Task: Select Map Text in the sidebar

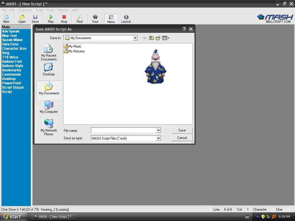Action: pos(10,35)
